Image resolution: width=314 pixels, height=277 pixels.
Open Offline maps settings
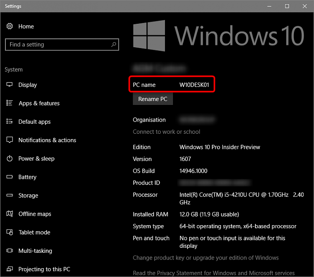[x=35, y=214]
